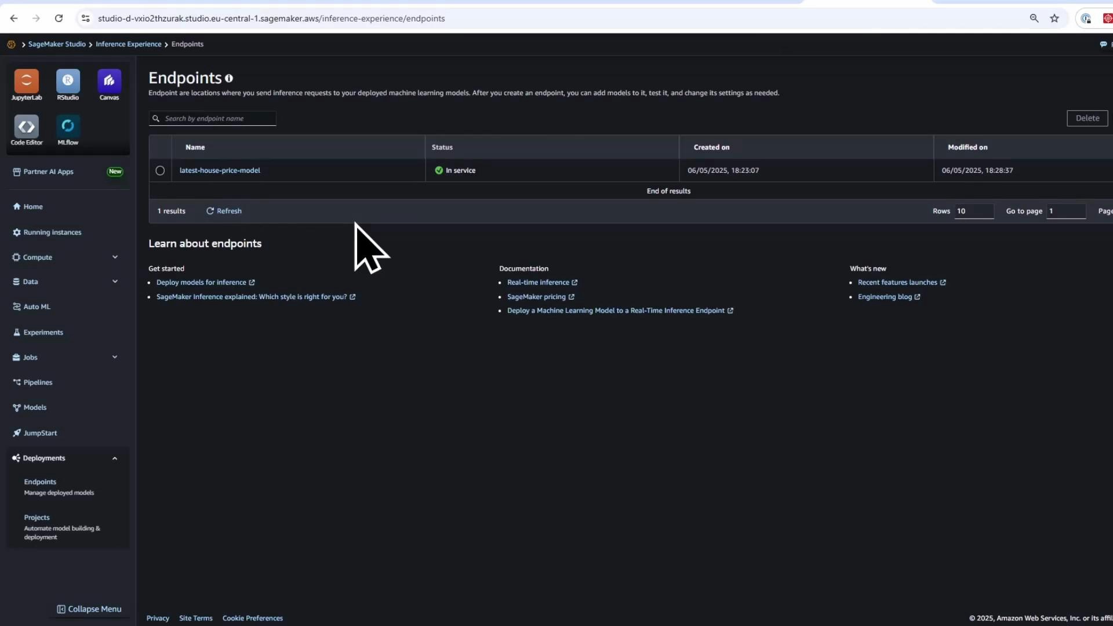Viewport: 1113px width, 626px height.
Task: Open Home in the sidebar
Action: (28, 207)
